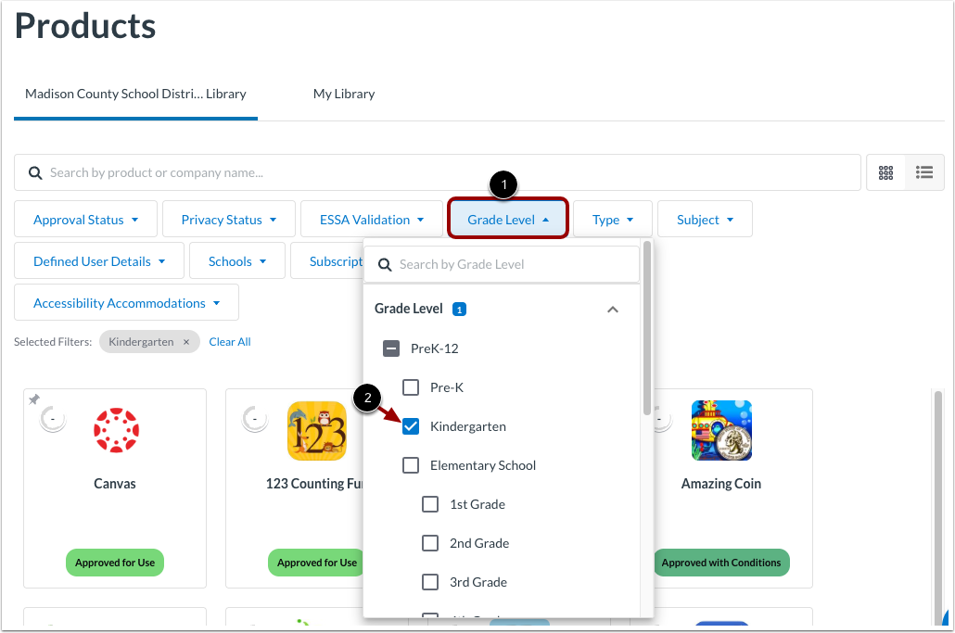Close the Grade Level filter dropdown

(x=508, y=219)
